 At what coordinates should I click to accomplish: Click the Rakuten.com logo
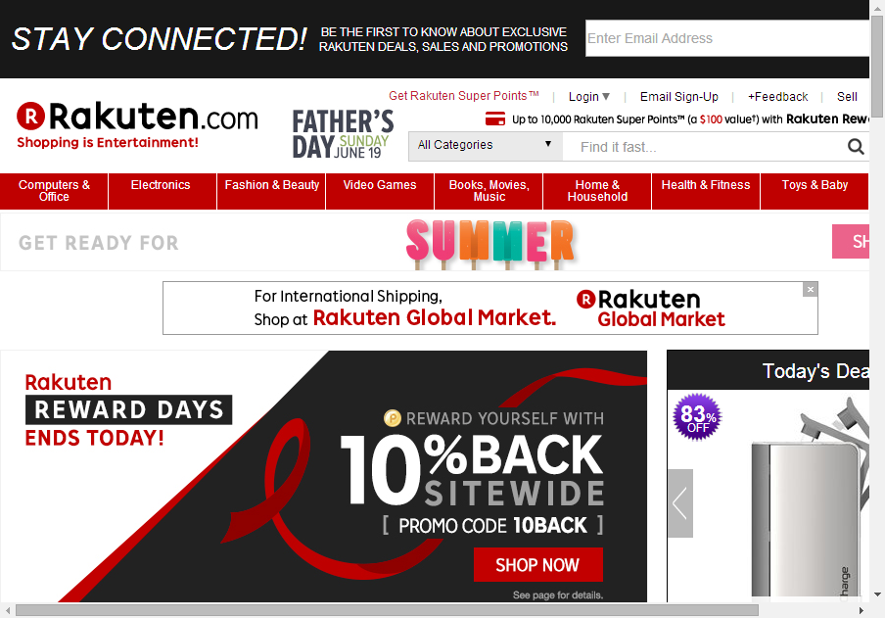pos(137,124)
